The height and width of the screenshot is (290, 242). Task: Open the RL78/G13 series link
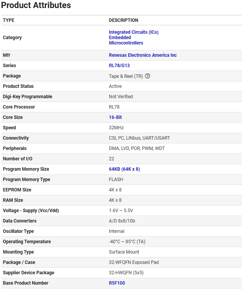(x=119, y=66)
